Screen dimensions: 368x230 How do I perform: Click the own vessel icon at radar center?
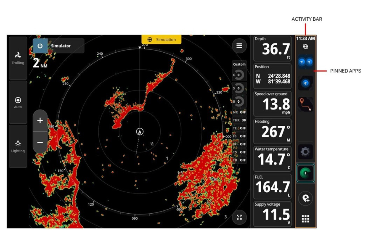pos(140,132)
